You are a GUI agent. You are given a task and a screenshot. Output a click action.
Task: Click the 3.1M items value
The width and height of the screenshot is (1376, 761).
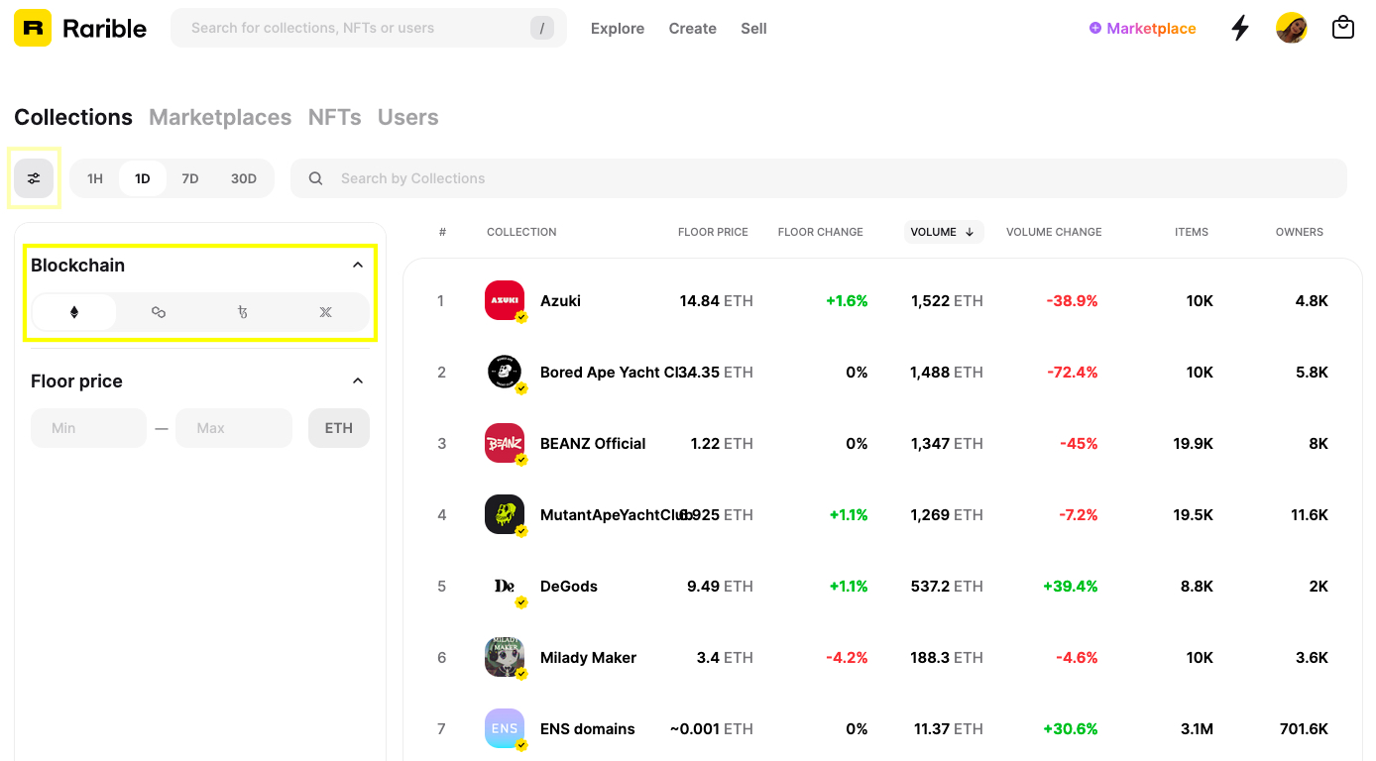coord(1197,728)
